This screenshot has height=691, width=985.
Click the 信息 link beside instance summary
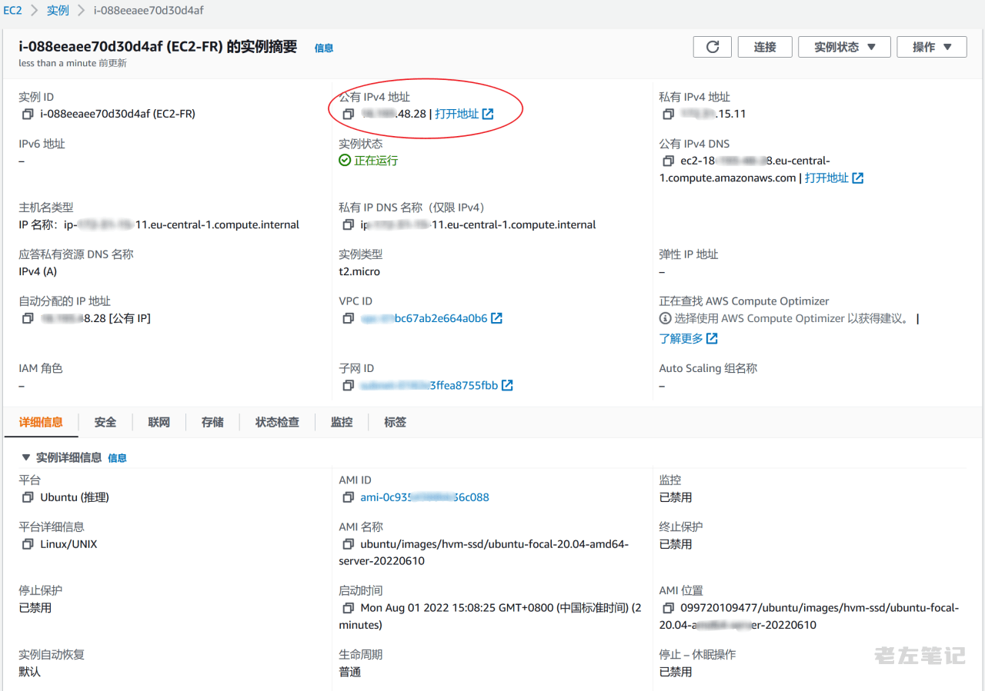pyautogui.click(x=324, y=48)
